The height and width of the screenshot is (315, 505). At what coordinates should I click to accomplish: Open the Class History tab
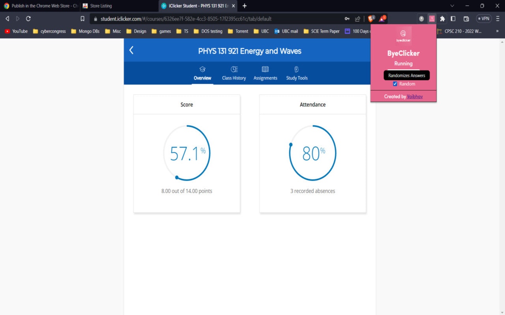click(x=234, y=74)
